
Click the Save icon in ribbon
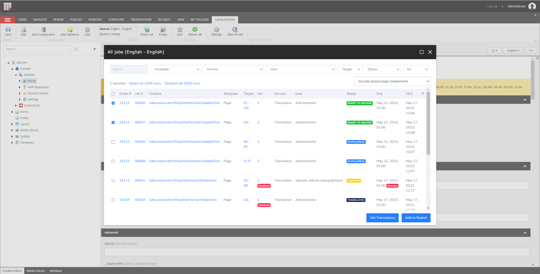[x=8, y=30]
